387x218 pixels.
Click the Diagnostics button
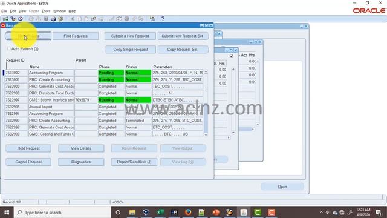[81, 162]
